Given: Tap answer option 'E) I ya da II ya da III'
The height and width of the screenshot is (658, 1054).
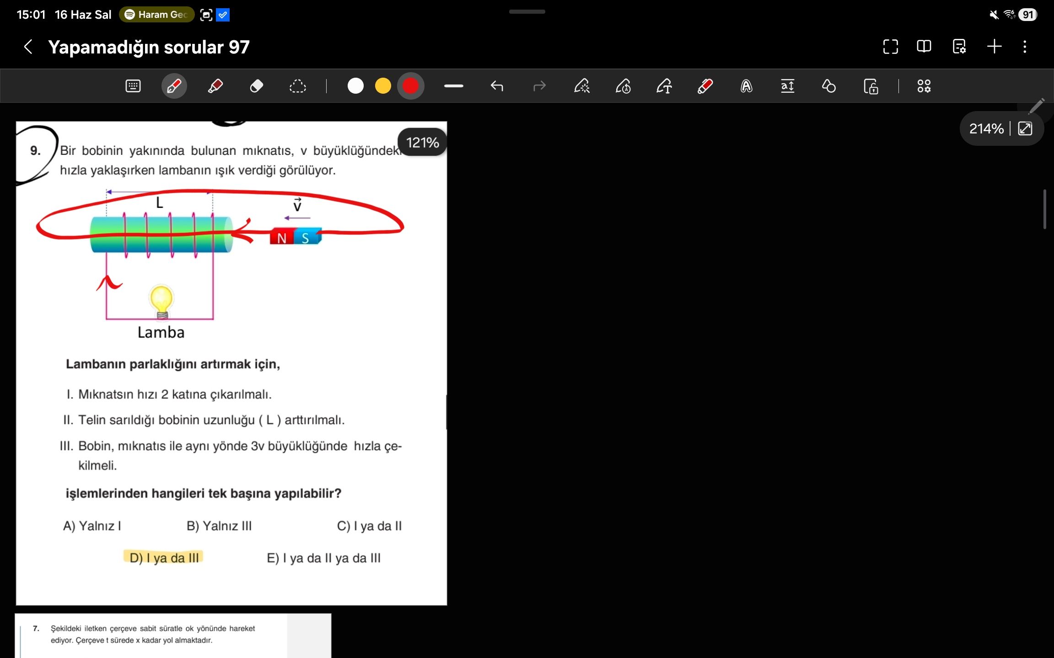Looking at the screenshot, I should [x=323, y=558].
